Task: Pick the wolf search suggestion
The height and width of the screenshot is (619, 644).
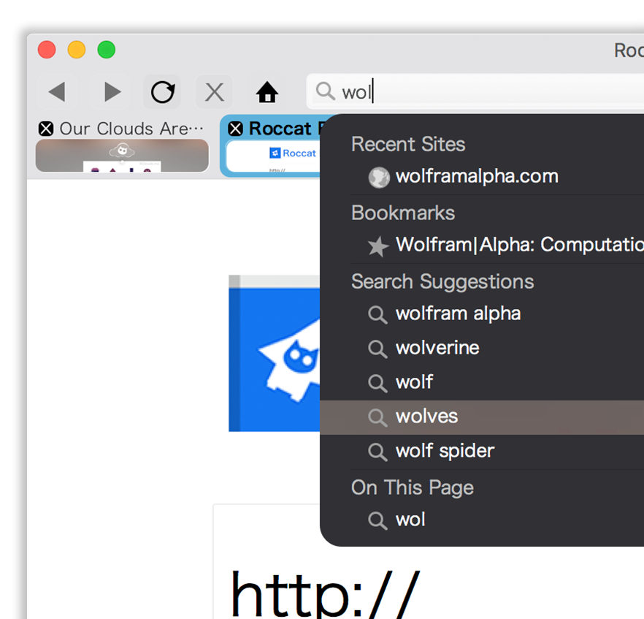Action: [x=414, y=382]
